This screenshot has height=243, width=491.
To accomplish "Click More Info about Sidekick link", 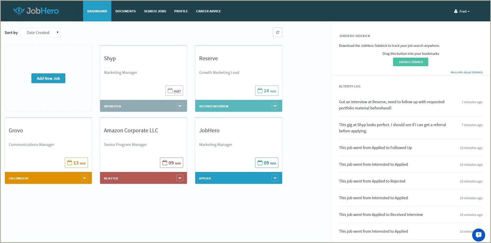I will 466,72.
